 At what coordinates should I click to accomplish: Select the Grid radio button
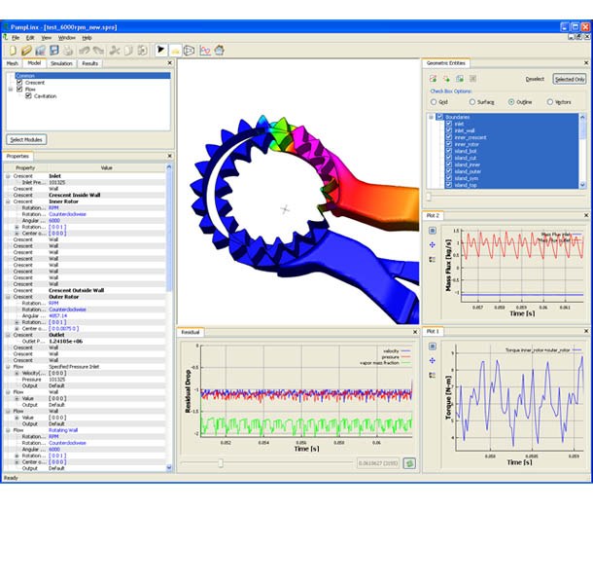point(434,102)
